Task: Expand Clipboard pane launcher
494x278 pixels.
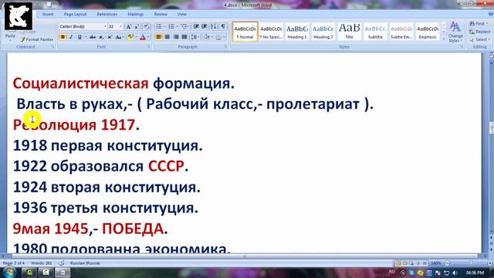Action: click(52, 46)
